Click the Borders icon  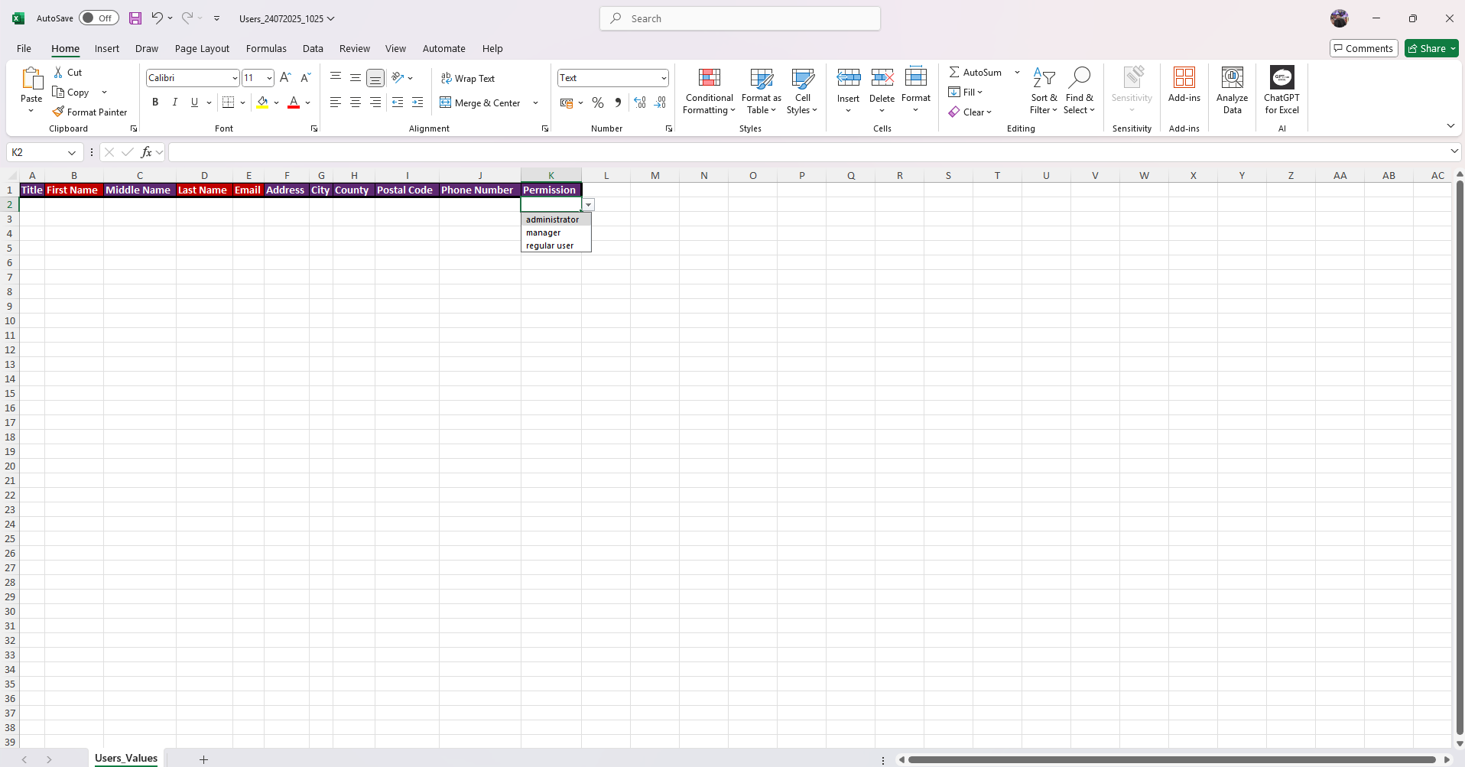point(228,102)
